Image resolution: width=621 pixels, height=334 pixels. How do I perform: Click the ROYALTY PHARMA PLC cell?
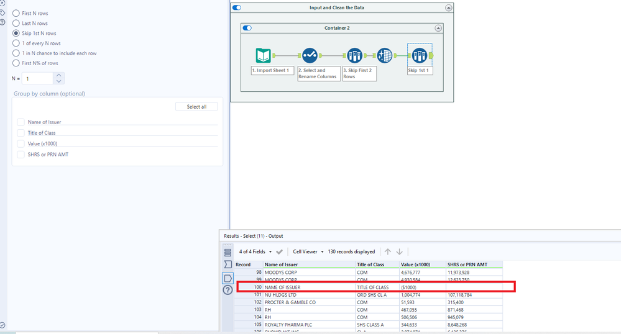pyautogui.click(x=310, y=325)
